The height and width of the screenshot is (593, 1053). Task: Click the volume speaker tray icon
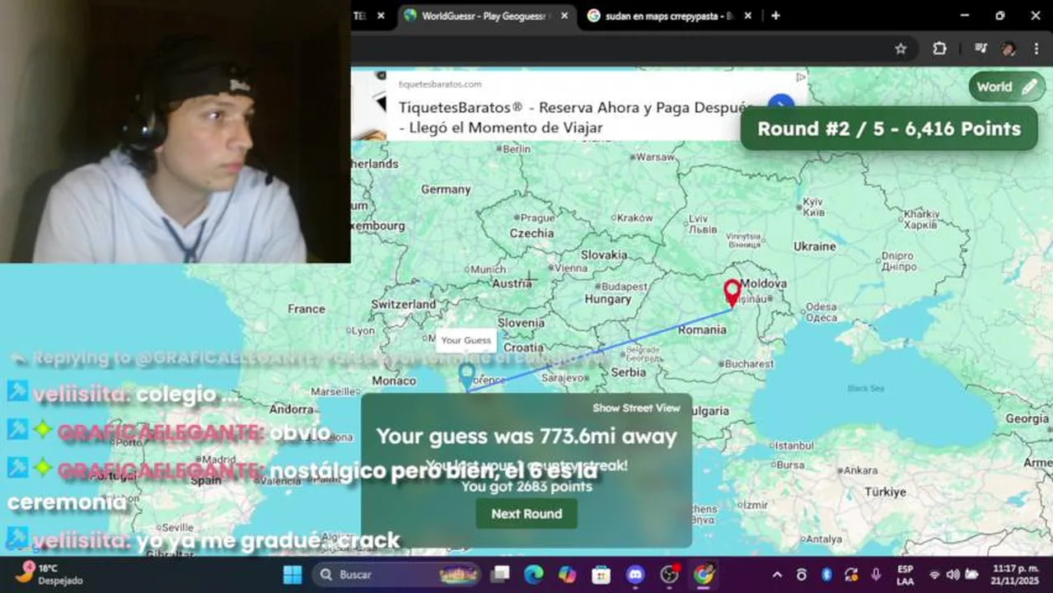click(x=952, y=575)
